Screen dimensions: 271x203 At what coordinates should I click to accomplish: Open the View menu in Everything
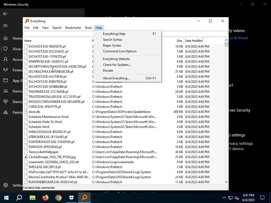click(x=45, y=27)
